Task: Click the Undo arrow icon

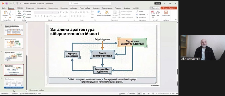Action: (x=10, y=4)
